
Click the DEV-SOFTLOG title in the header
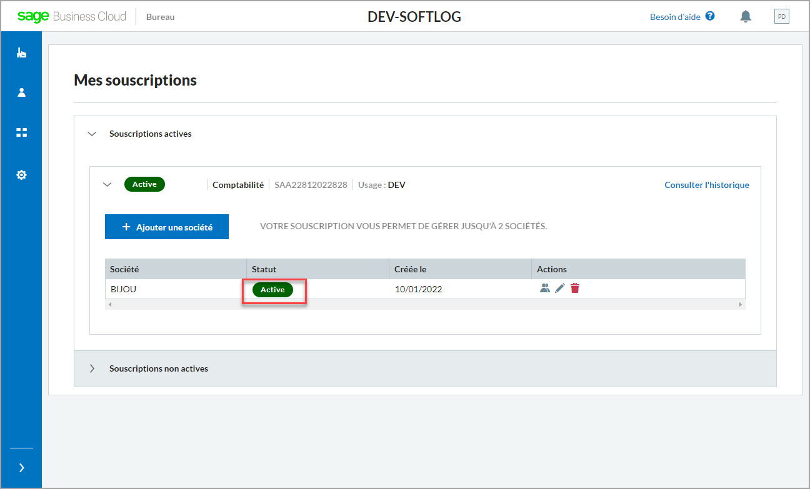point(414,17)
